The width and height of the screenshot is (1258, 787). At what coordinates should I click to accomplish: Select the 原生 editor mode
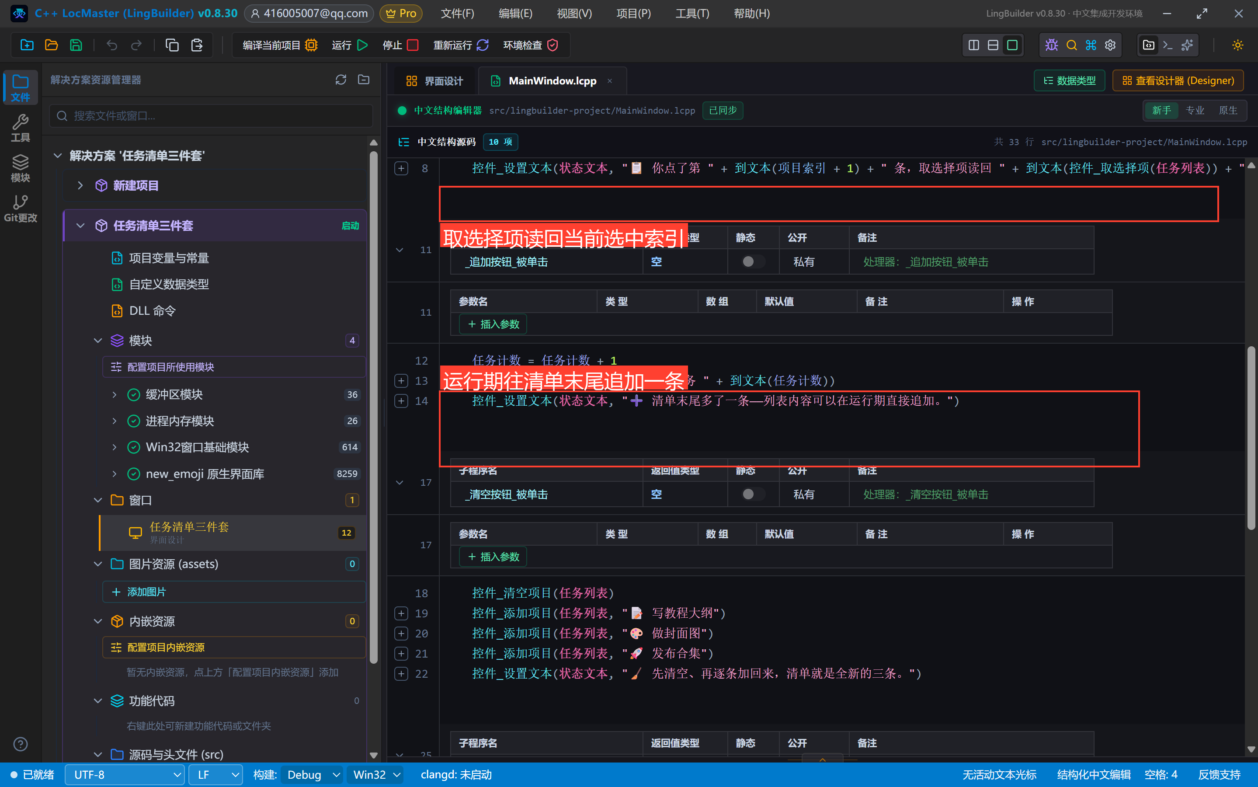point(1228,110)
